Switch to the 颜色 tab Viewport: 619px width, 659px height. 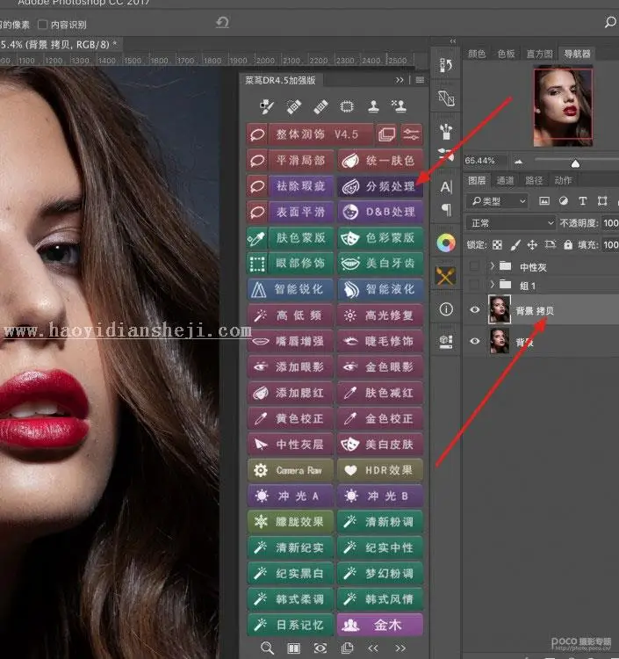point(477,54)
